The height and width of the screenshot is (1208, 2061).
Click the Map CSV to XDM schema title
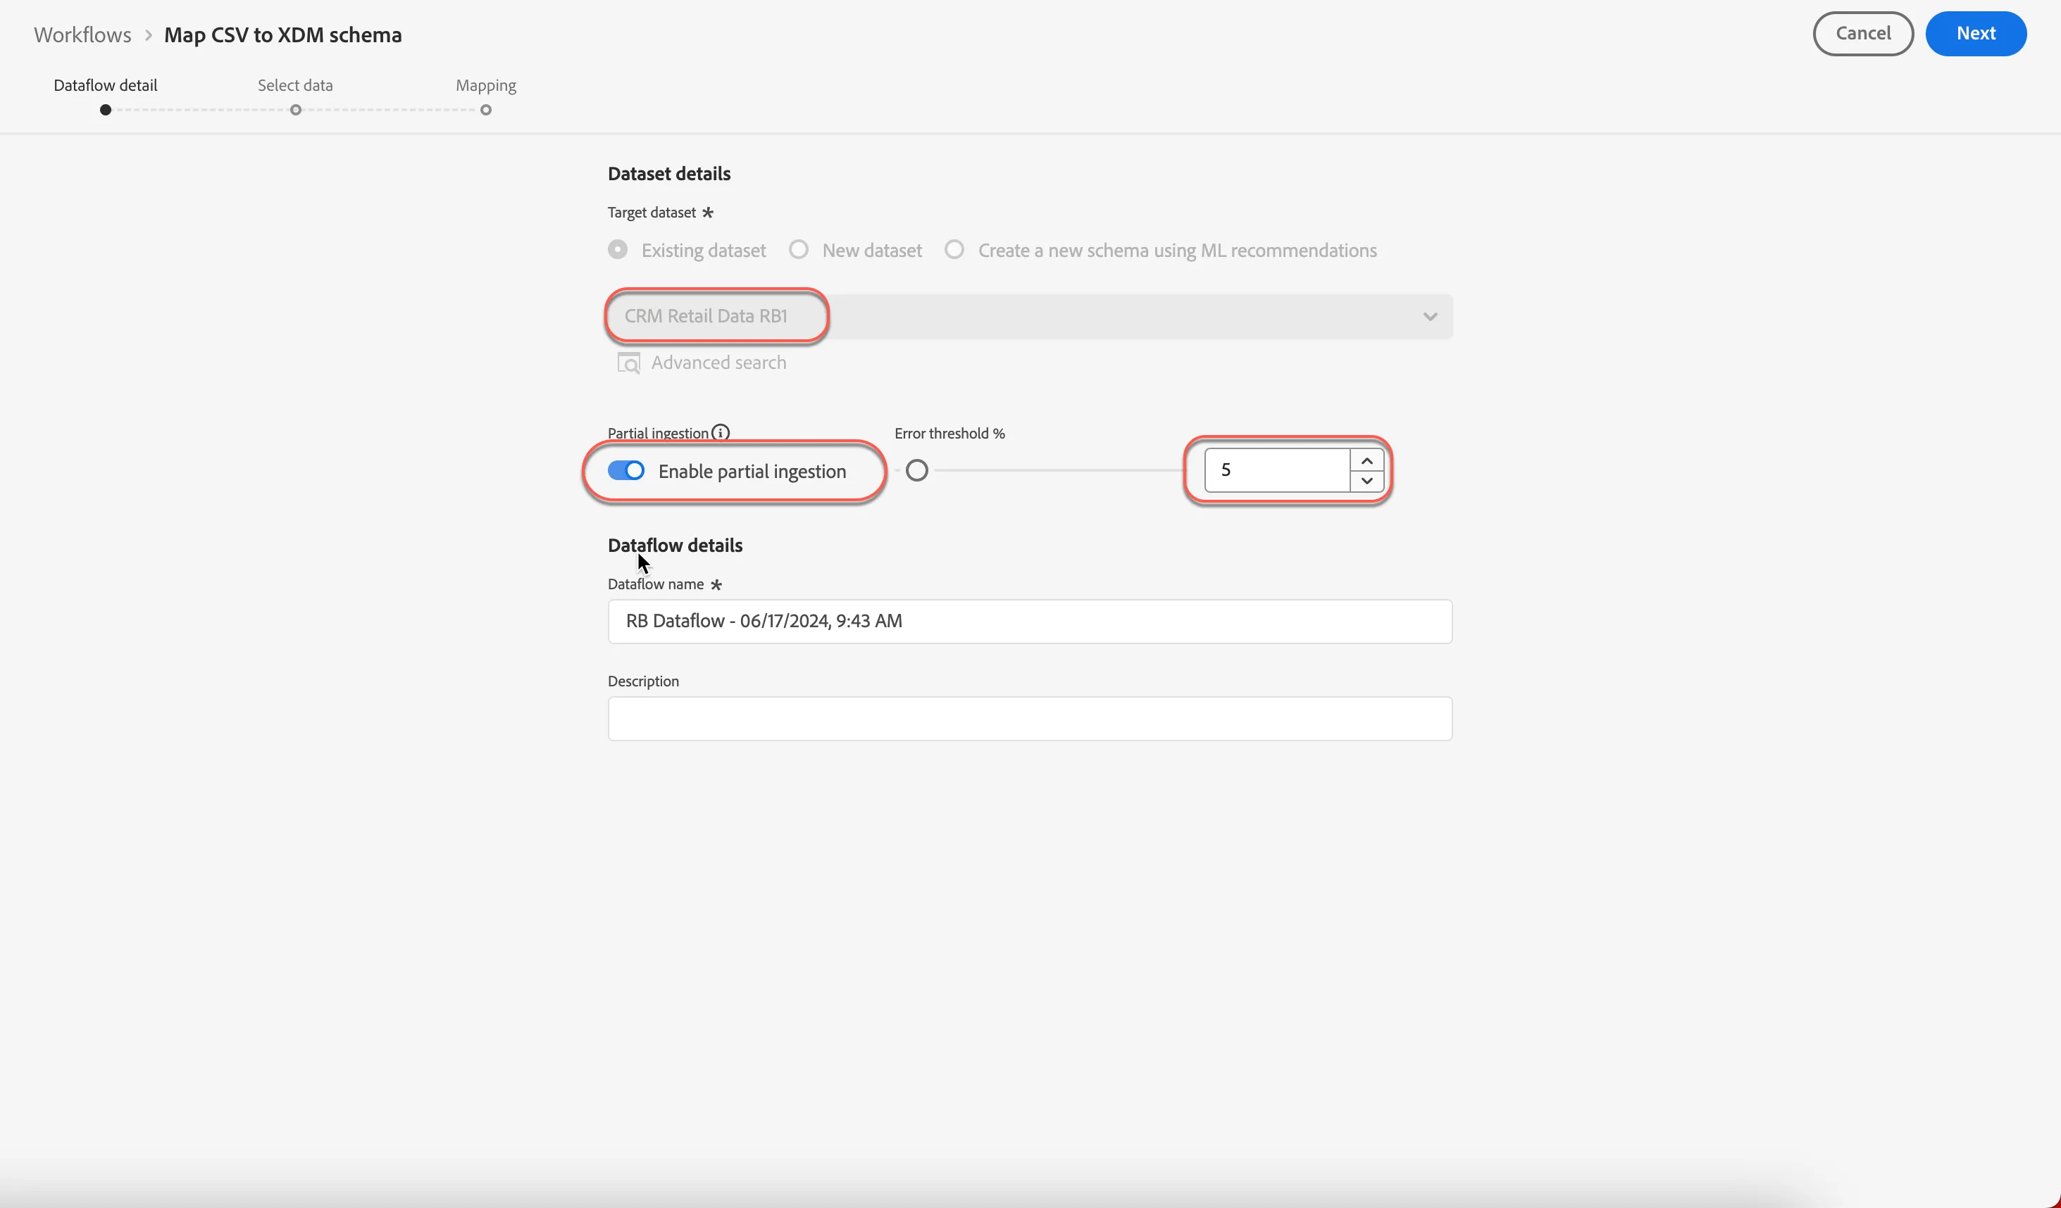[283, 34]
